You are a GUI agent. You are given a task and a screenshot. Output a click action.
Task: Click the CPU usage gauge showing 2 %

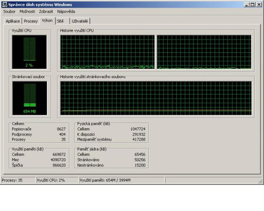point(29,52)
